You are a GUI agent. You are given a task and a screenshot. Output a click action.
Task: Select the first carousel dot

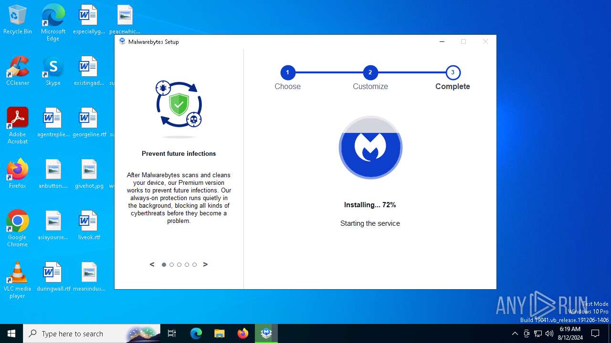click(164, 265)
